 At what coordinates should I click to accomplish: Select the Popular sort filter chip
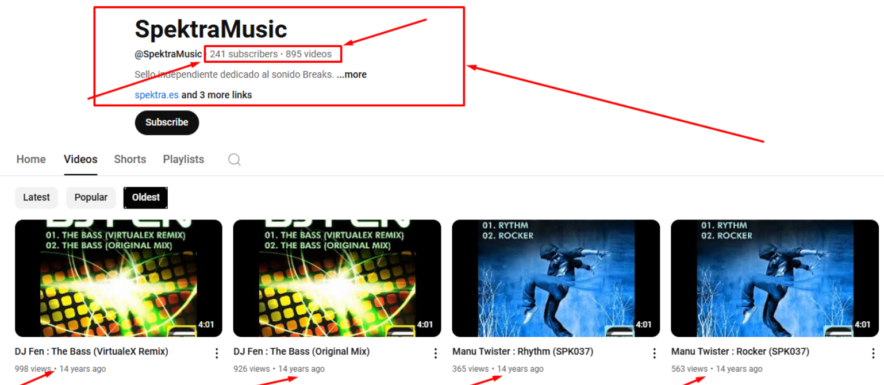pos(91,198)
